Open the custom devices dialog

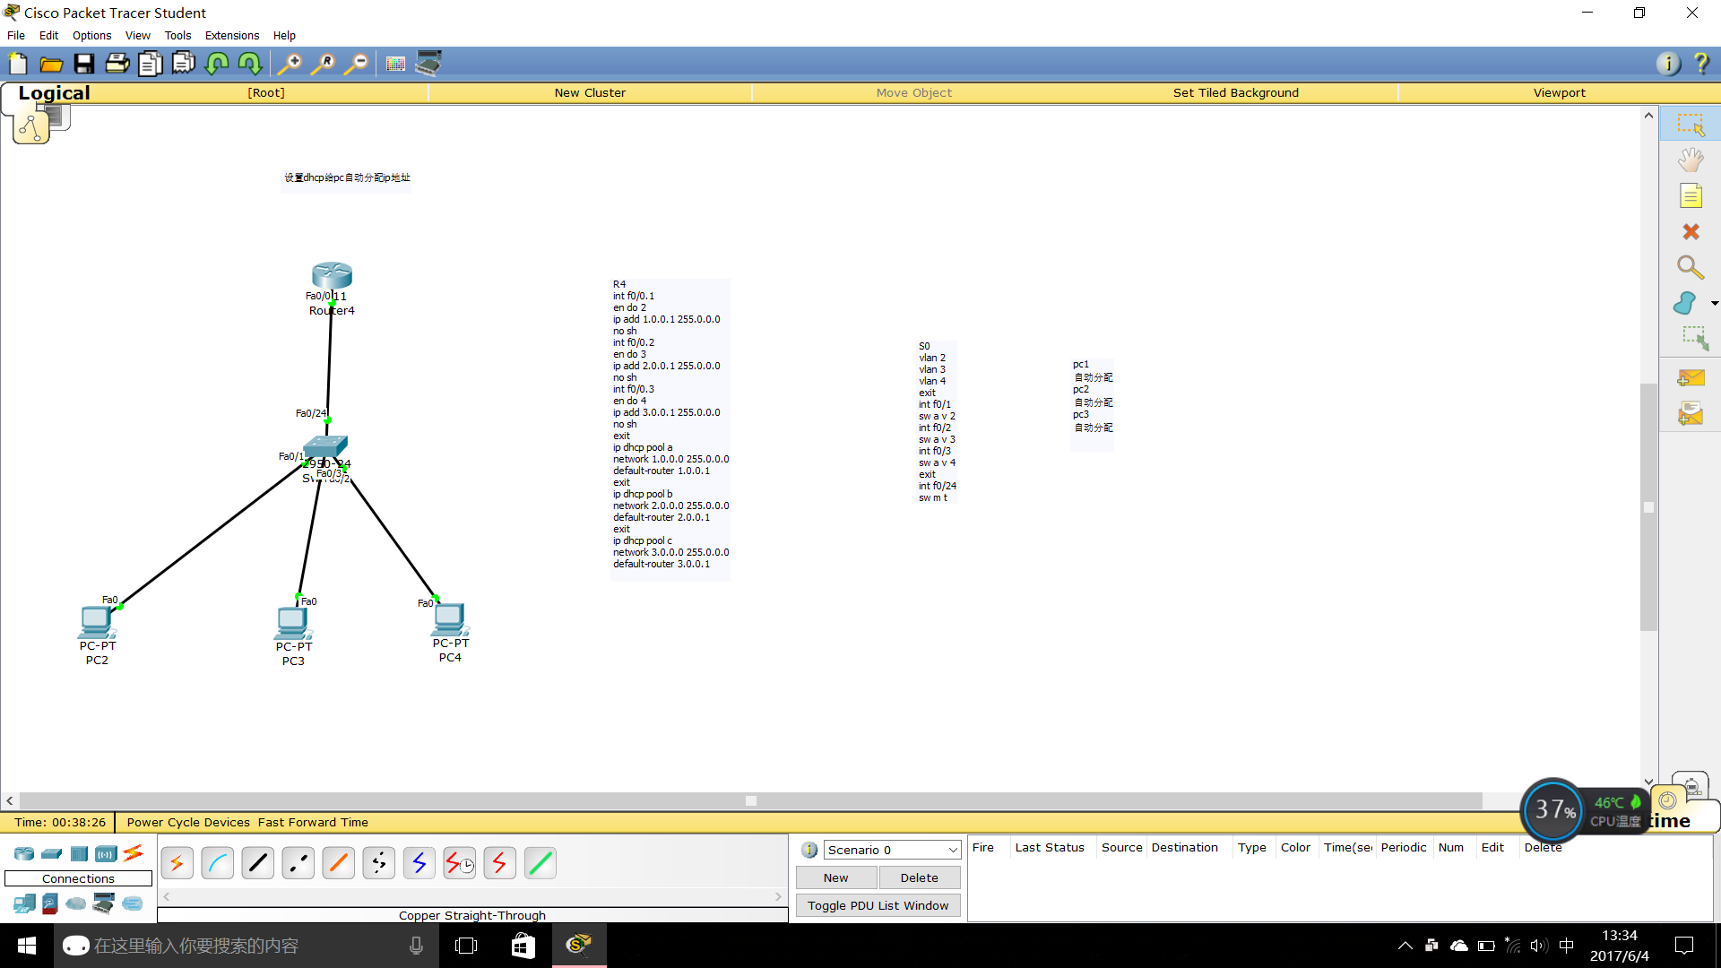click(428, 64)
